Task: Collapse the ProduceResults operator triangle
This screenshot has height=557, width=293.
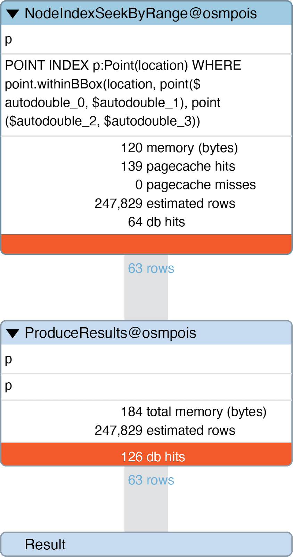Action: (13, 334)
